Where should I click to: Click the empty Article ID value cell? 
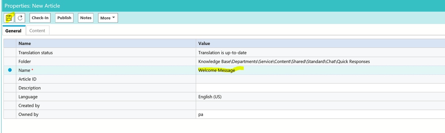click(320, 79)
